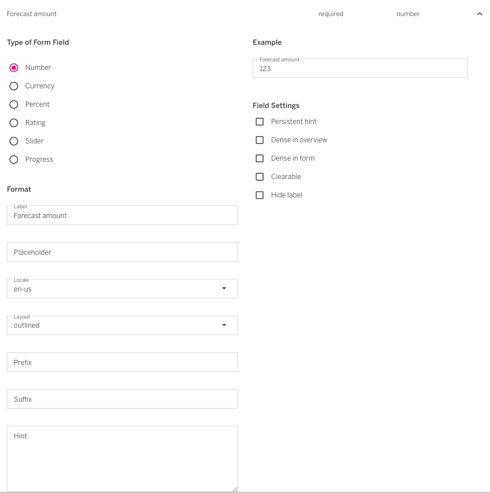Pick the Slider field type

coord(14,141)
